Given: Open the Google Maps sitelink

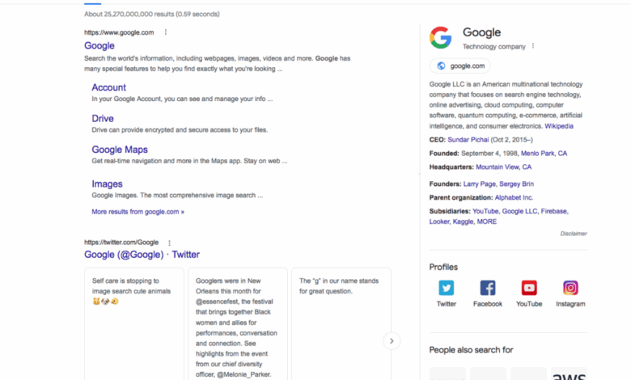Looking at the screenshot, I should coord(120,150).
